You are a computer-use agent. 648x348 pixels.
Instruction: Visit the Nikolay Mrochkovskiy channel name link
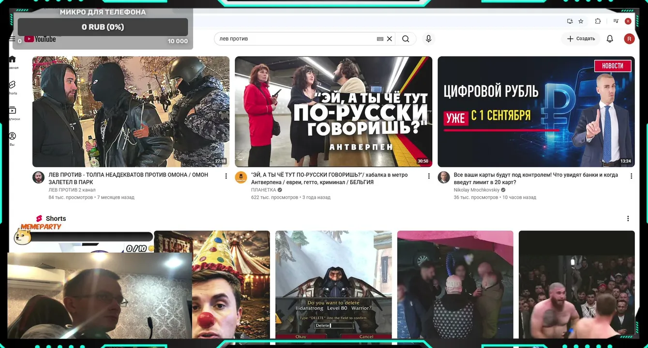click(477, 190)
